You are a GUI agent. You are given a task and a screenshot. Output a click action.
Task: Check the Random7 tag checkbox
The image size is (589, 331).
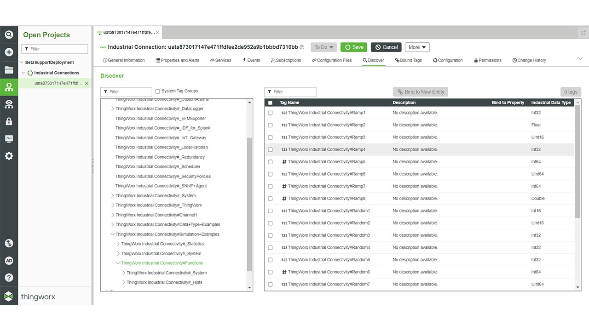(270, 285)
